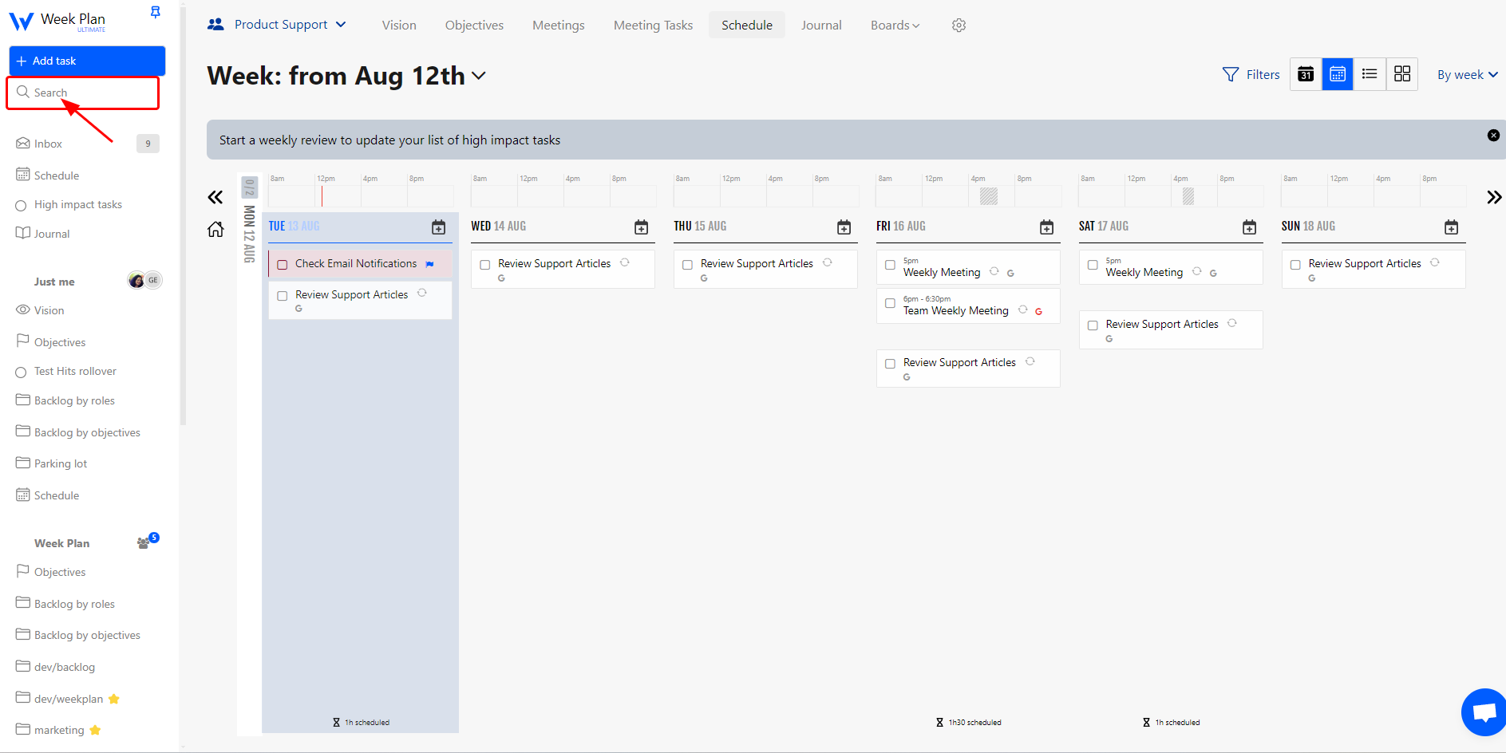Add task to Tuesday 13 Aug
The width and height of the screenshot is (1506, 753).
(438, 227)
